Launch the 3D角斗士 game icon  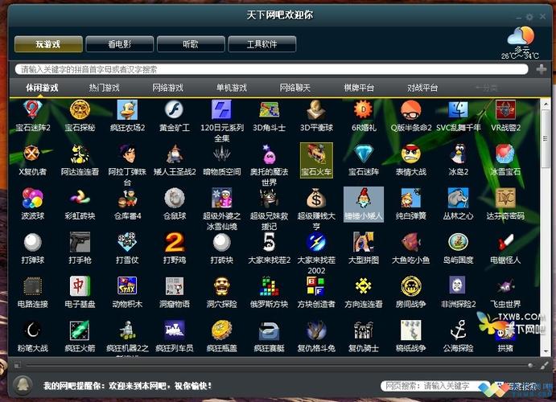269,109
